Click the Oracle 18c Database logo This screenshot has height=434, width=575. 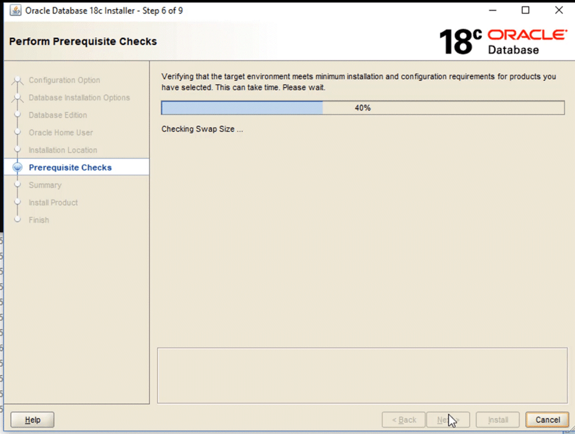503,42
